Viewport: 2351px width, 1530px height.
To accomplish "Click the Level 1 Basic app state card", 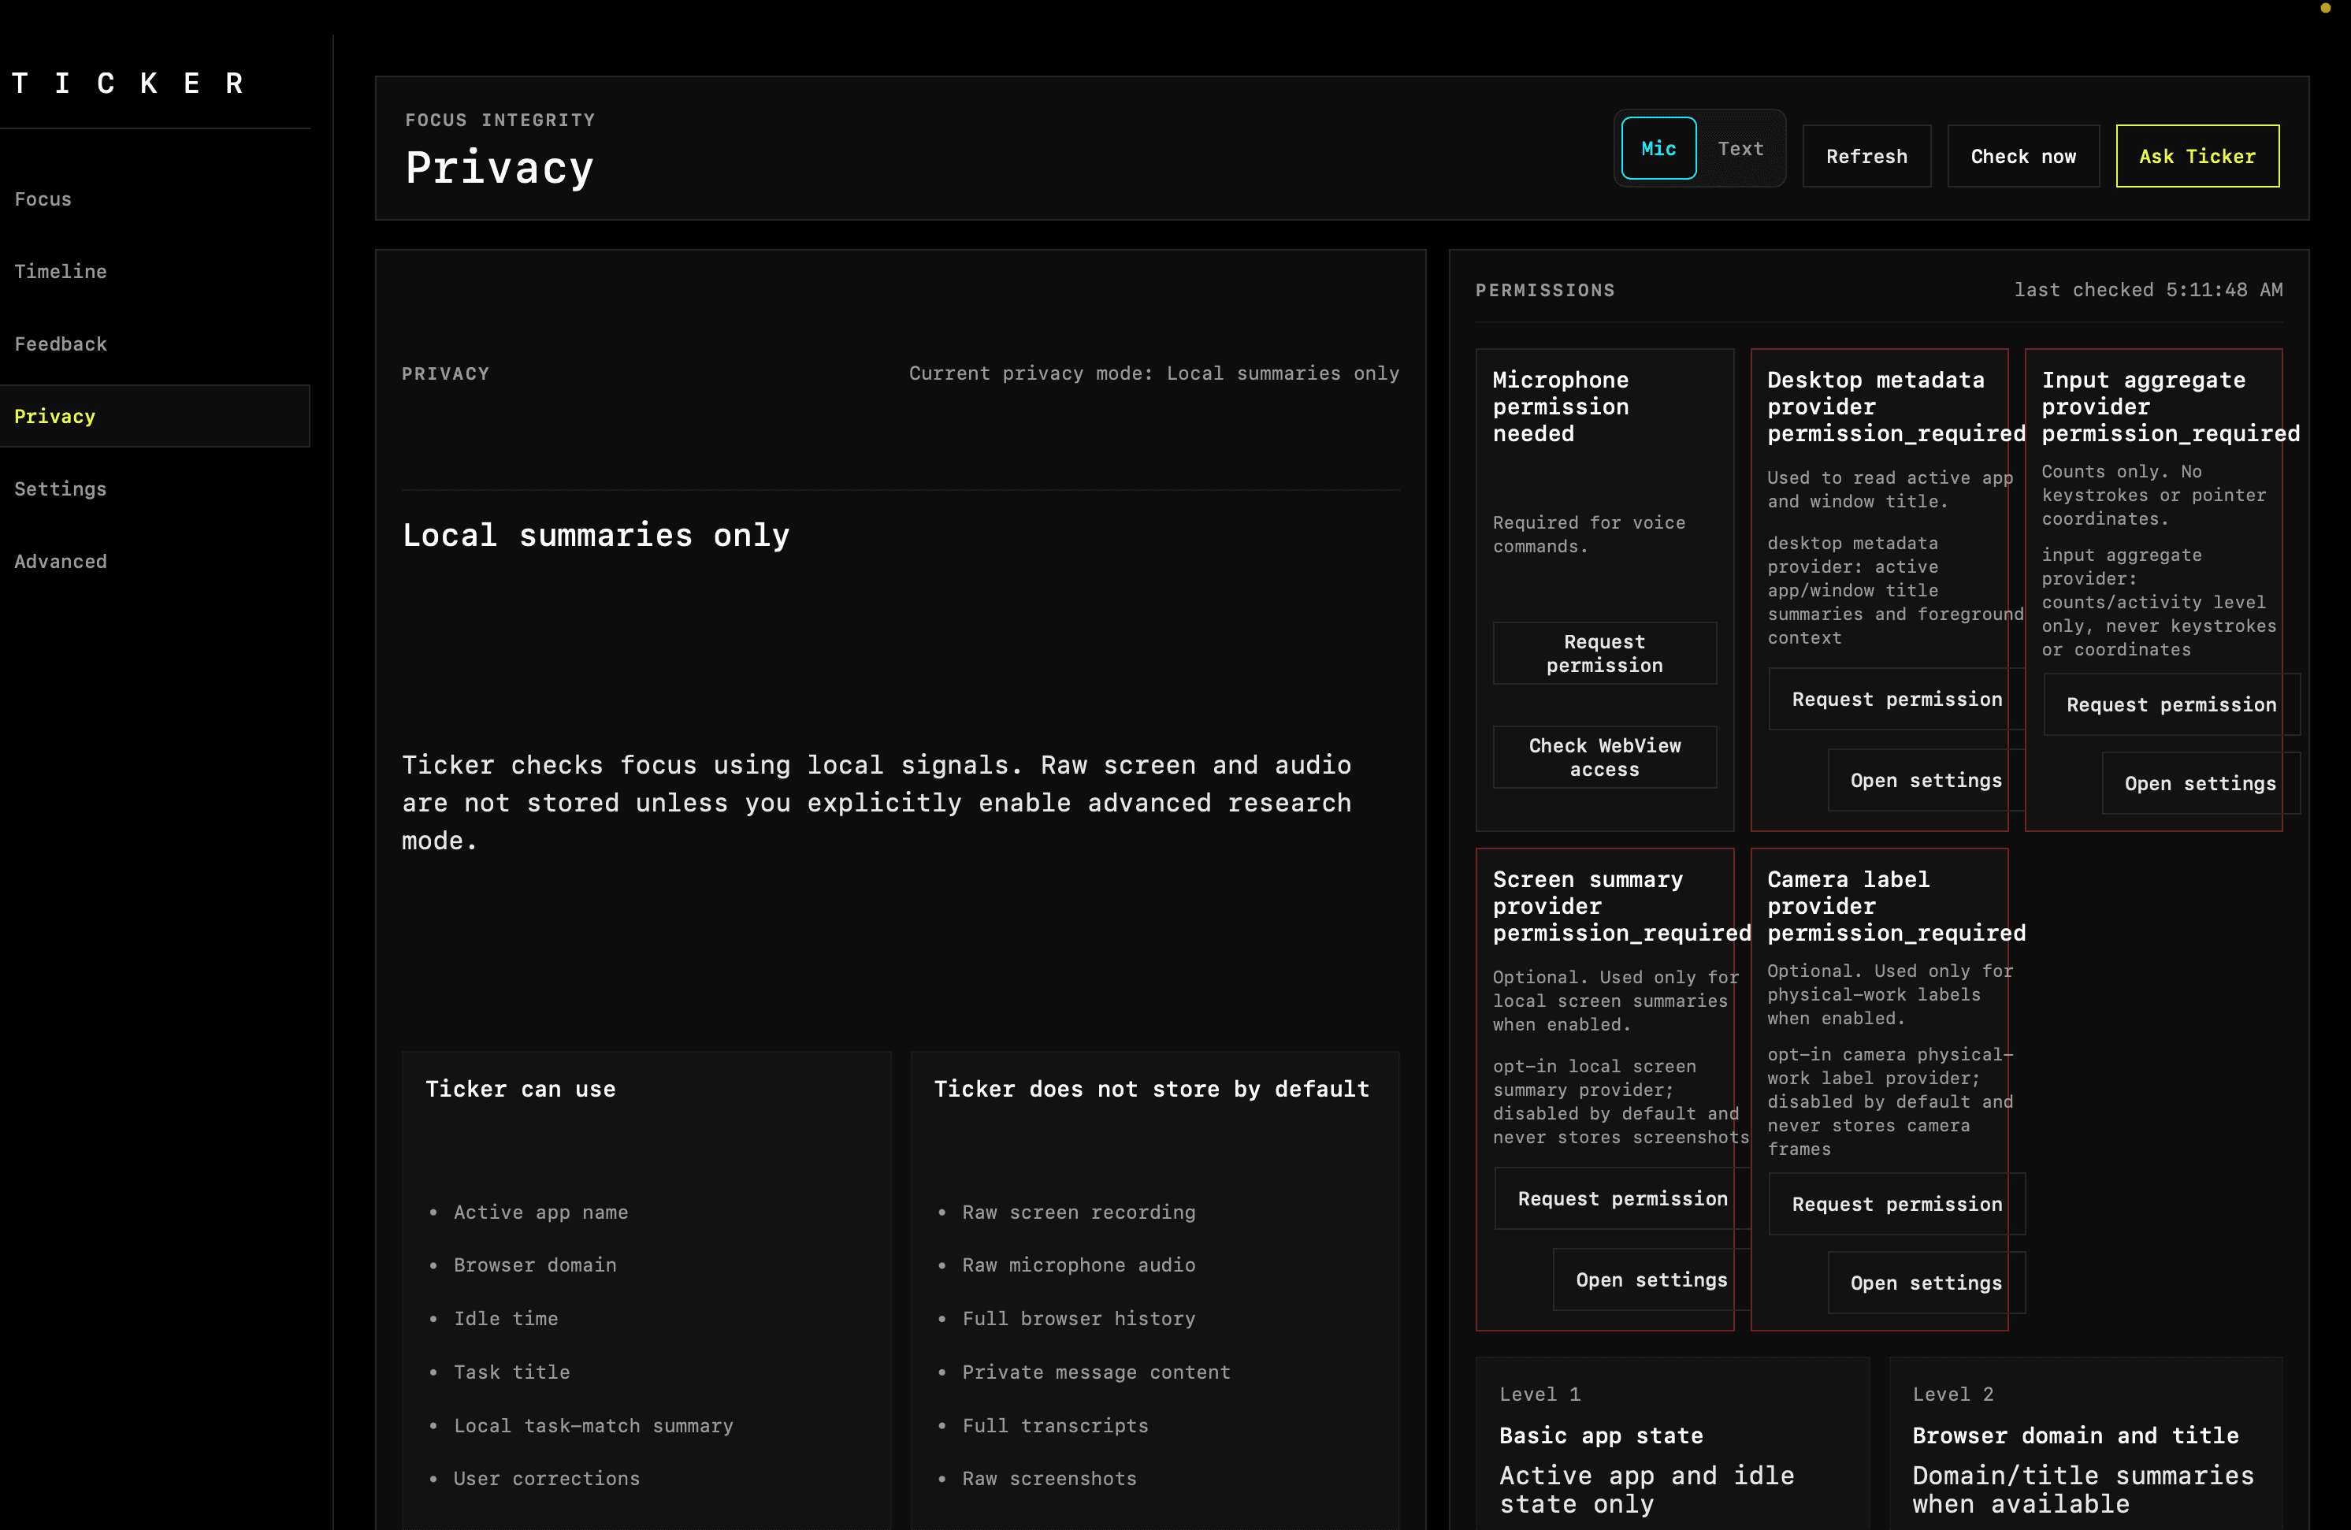I will (x=1673, y=1444).
